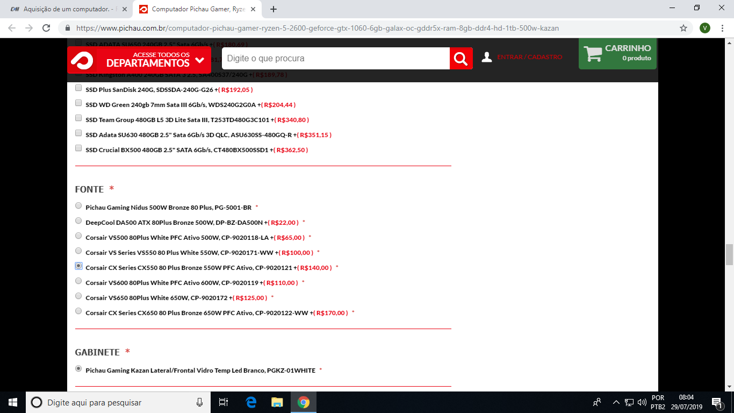Check SSD WD Green 240gb option
This screenshot has width=734, height=413.
point(78,103)
